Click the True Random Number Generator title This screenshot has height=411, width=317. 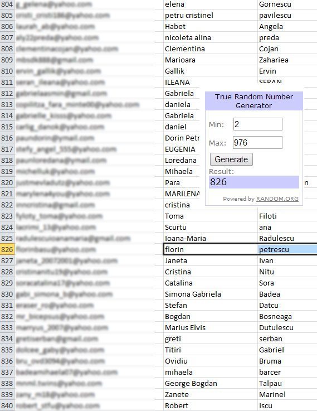(x=254, y=101)
